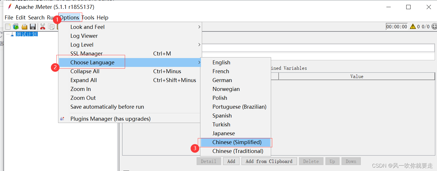This screenshot has width=437, height=171.
Task: Select Log Viewer menu item
Action: [x=130, y=36]
